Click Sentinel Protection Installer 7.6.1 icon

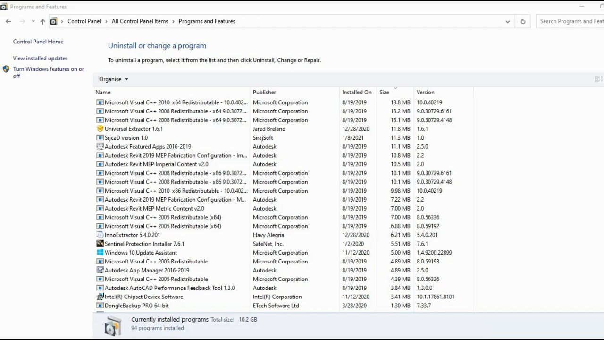[x=100, y=244]
